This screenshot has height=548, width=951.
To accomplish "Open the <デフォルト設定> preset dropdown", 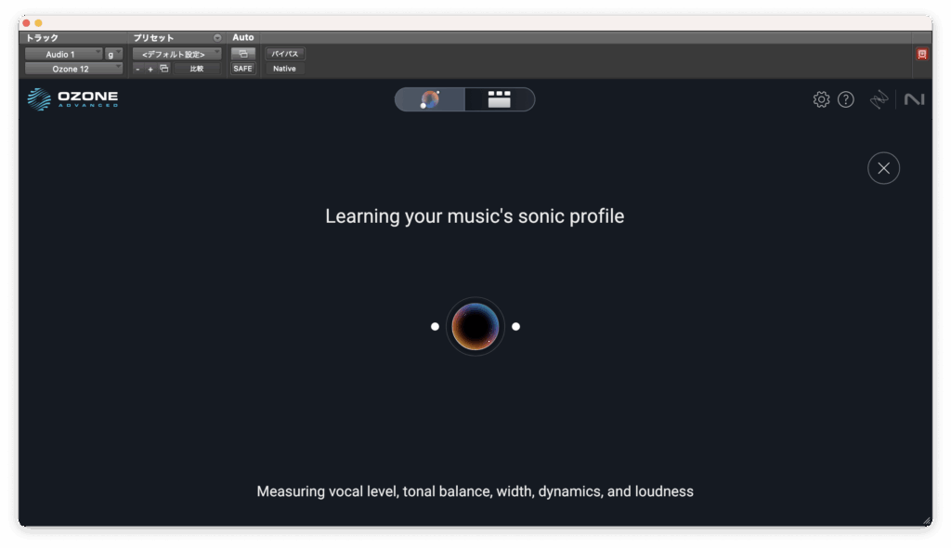I will click(176, 54).
